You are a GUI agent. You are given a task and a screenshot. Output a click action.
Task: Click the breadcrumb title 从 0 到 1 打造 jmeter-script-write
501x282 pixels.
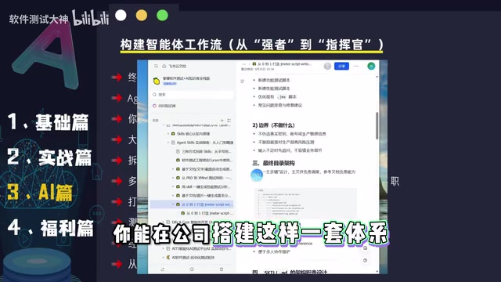(x=284, y=64)
